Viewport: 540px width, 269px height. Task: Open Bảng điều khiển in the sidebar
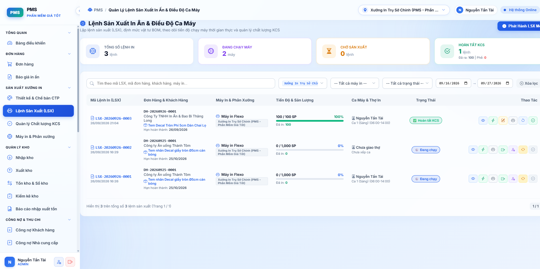(38, 43)
